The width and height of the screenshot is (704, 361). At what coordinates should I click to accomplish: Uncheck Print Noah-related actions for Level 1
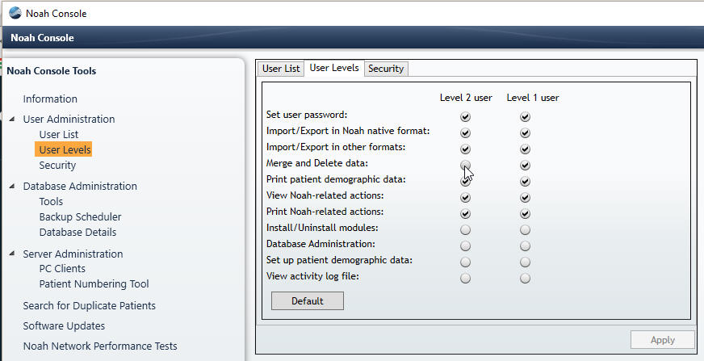(525, 214)
